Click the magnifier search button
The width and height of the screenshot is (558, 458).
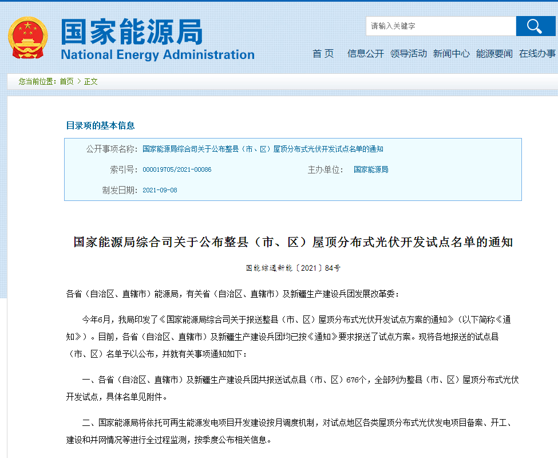535,26
